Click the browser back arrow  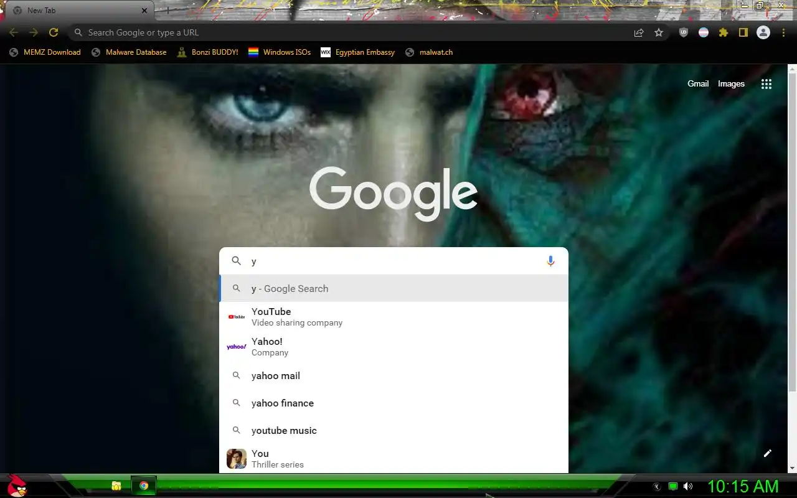[14, 32]
